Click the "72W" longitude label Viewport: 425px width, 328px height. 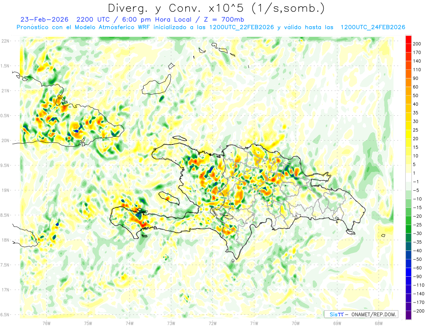coord(212,323)
